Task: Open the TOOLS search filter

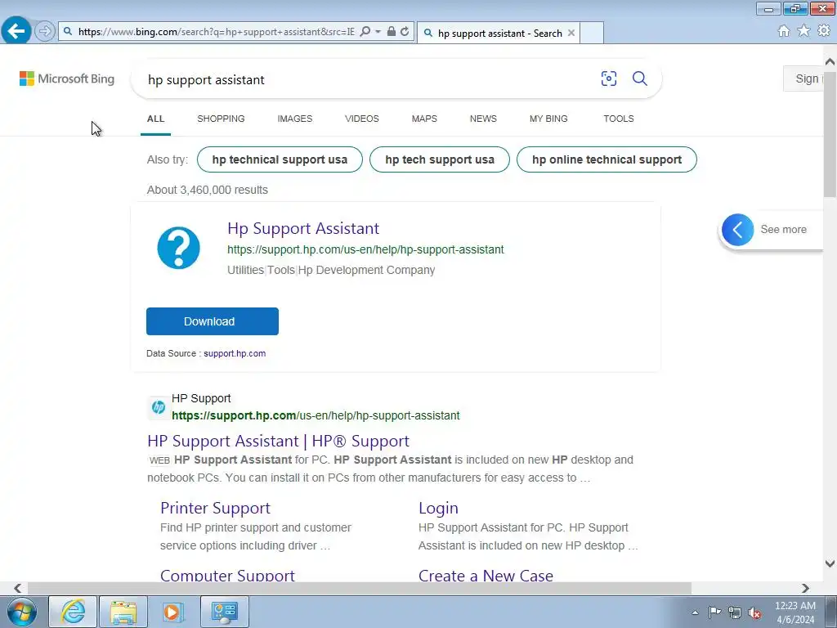Action: (x=619, y=119)
